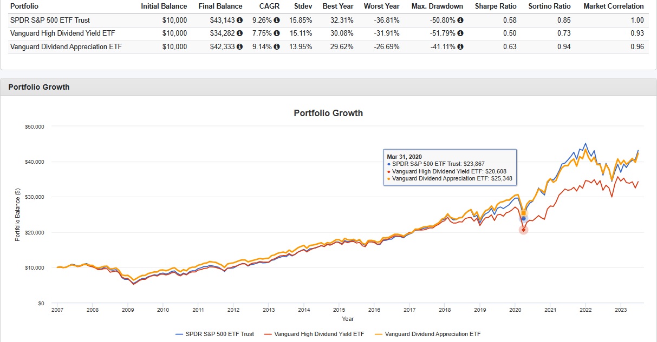Click the $43,143 final balance value
Screen dimensions: 657x342
coord(223,21)
